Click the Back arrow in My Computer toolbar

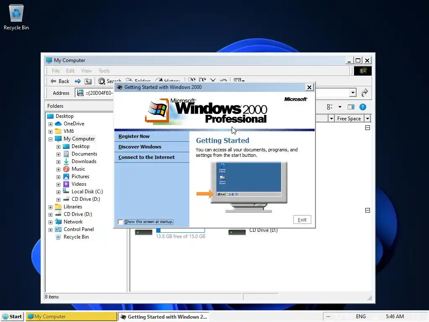(60, 81)
